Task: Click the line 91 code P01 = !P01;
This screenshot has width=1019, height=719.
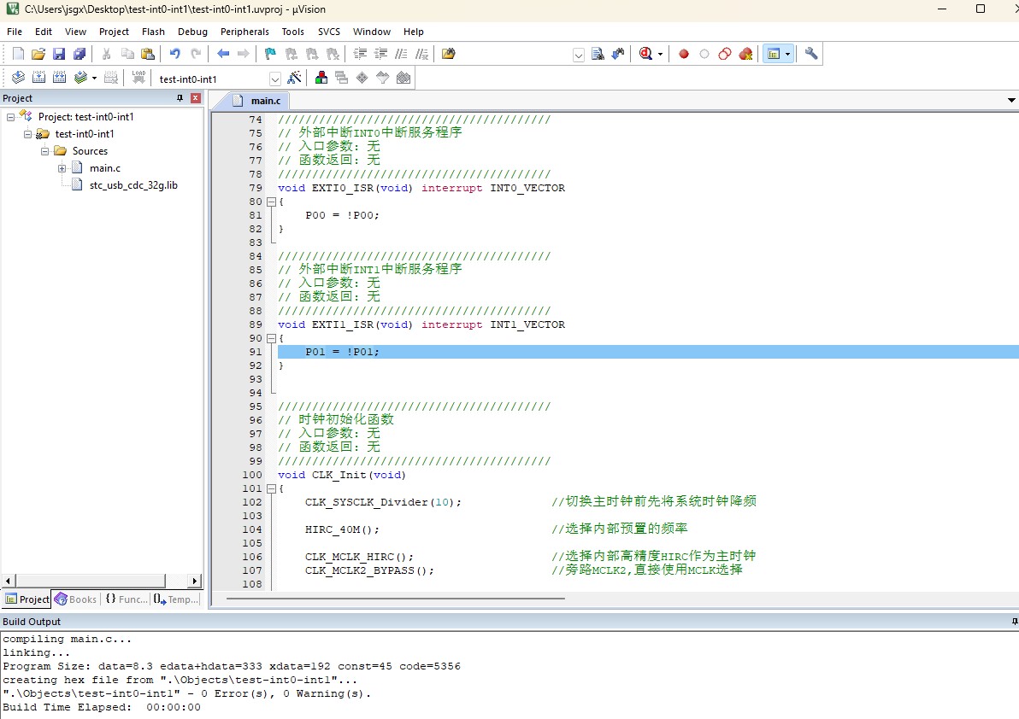Action: coord(342,353)
